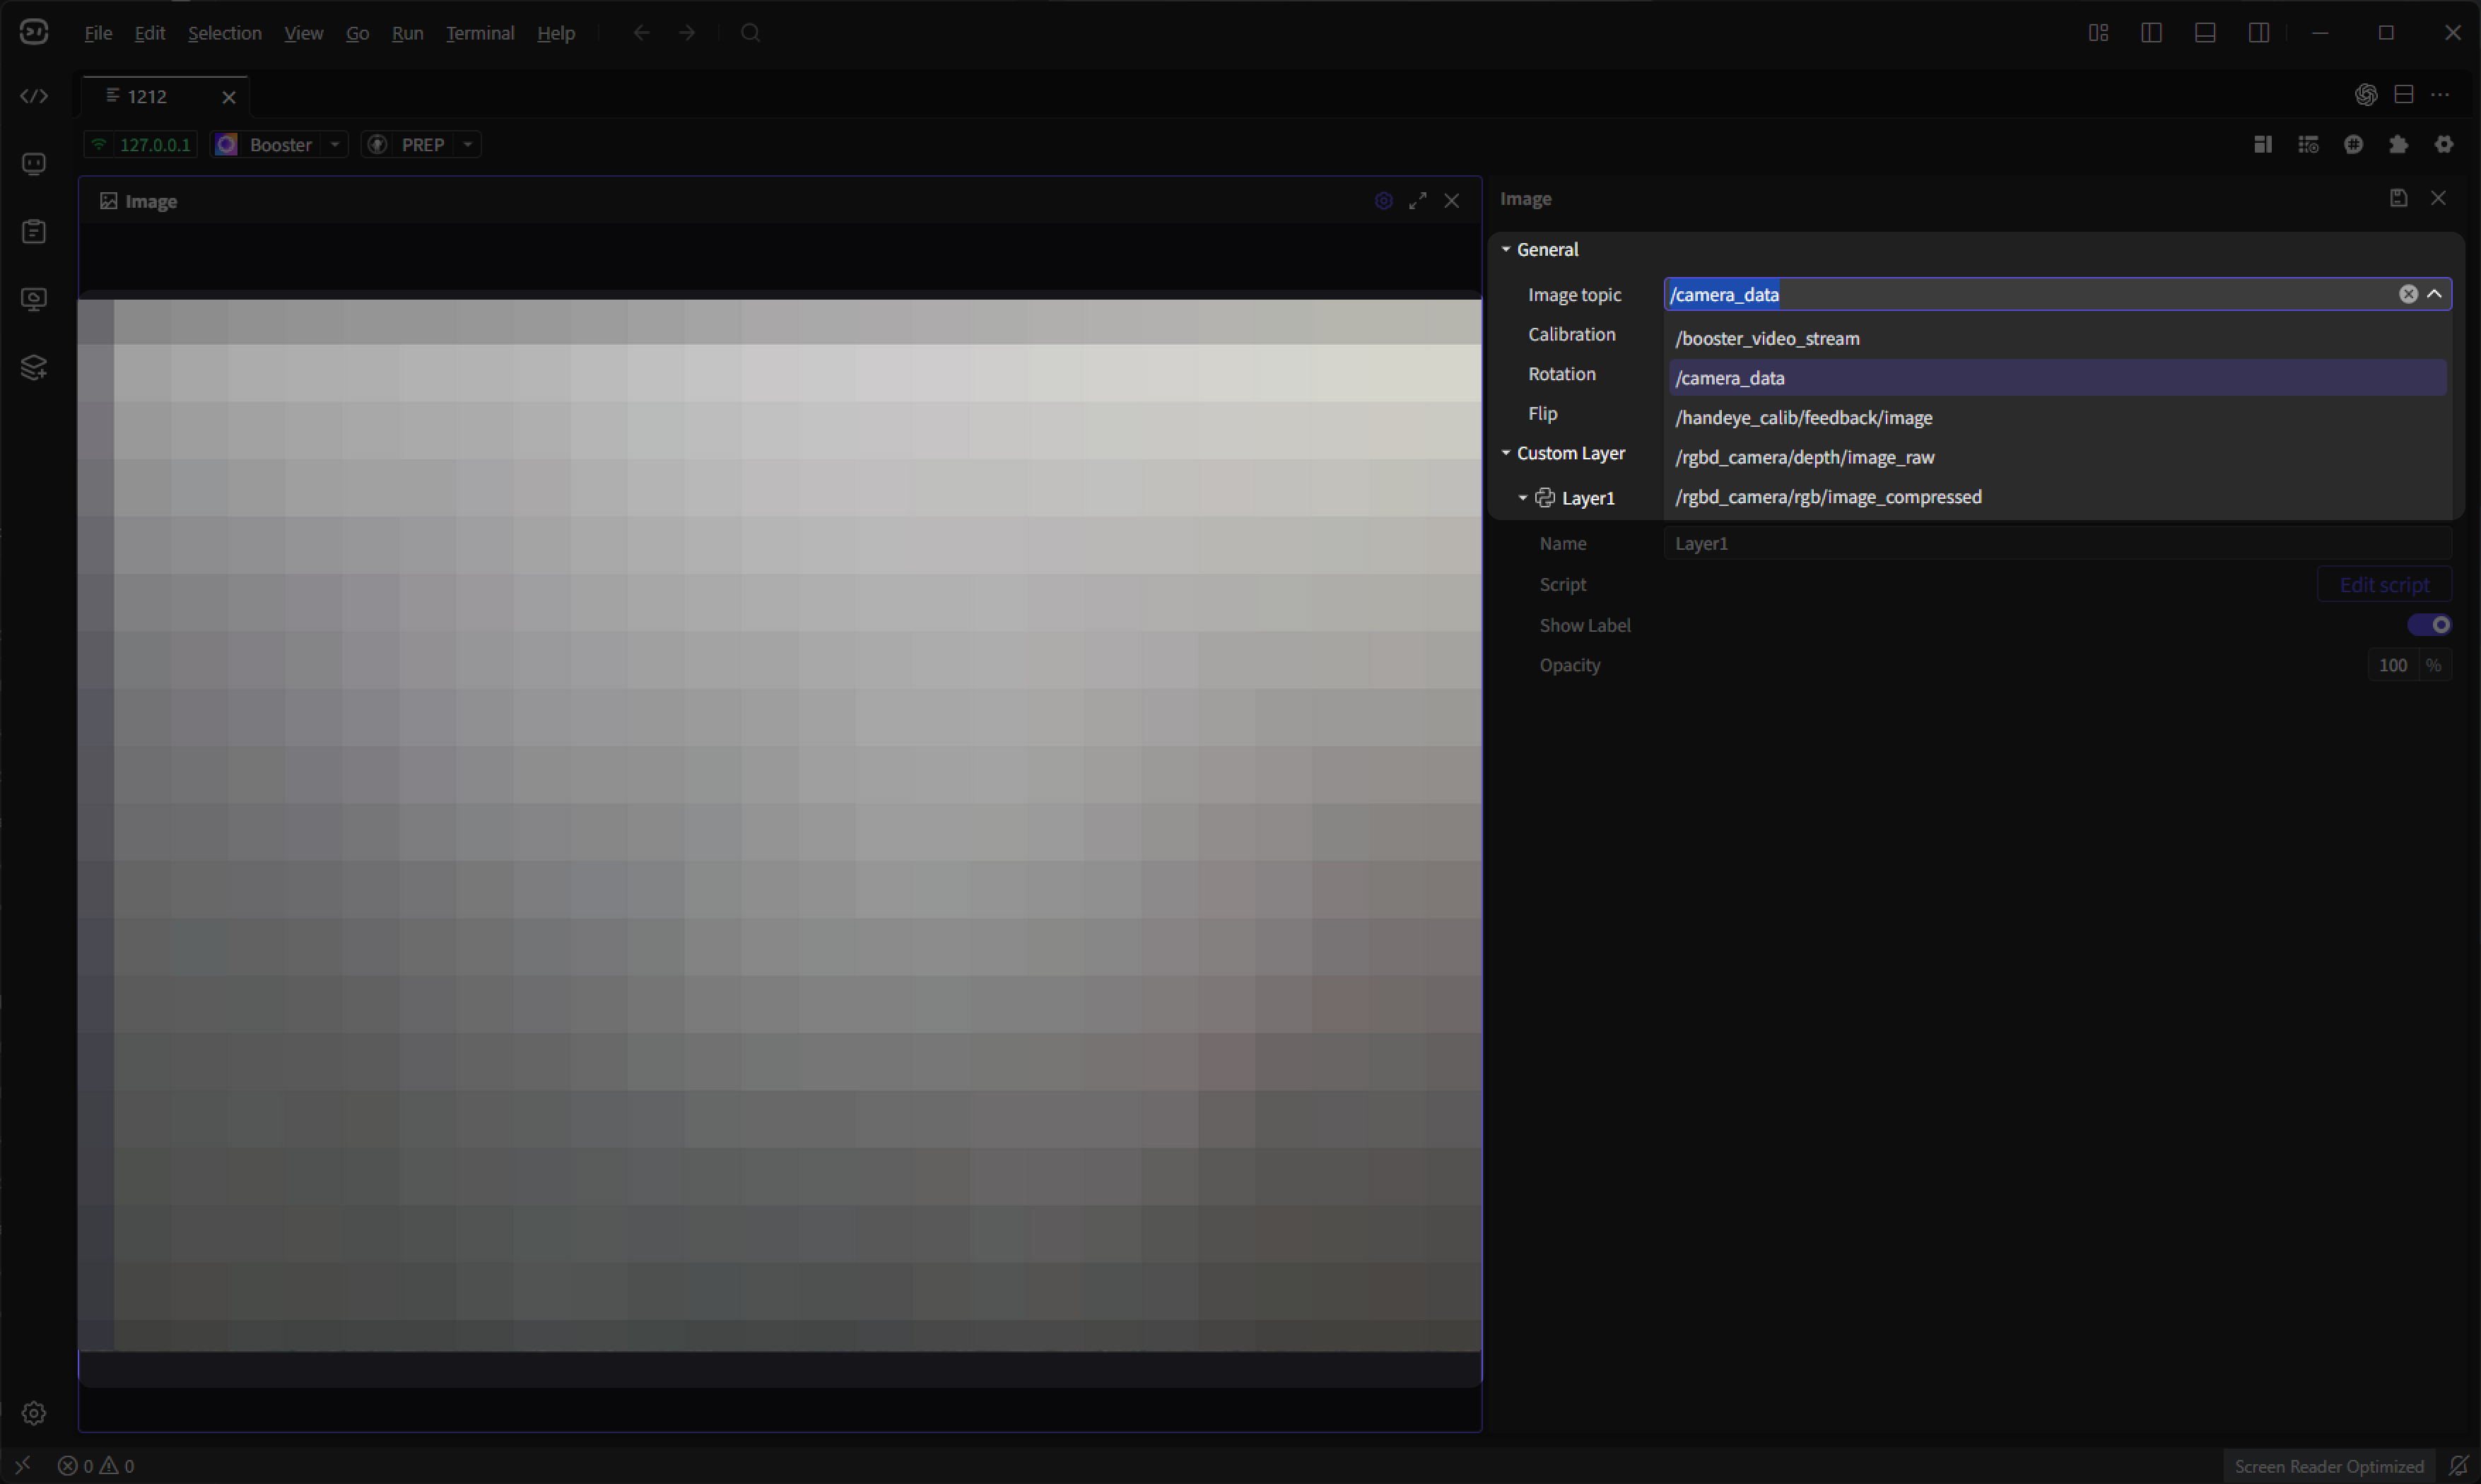The height and width of the screenshot is (1484, 2481).
Task: Open the Terminal menu
Action: [x=480, y=33]
